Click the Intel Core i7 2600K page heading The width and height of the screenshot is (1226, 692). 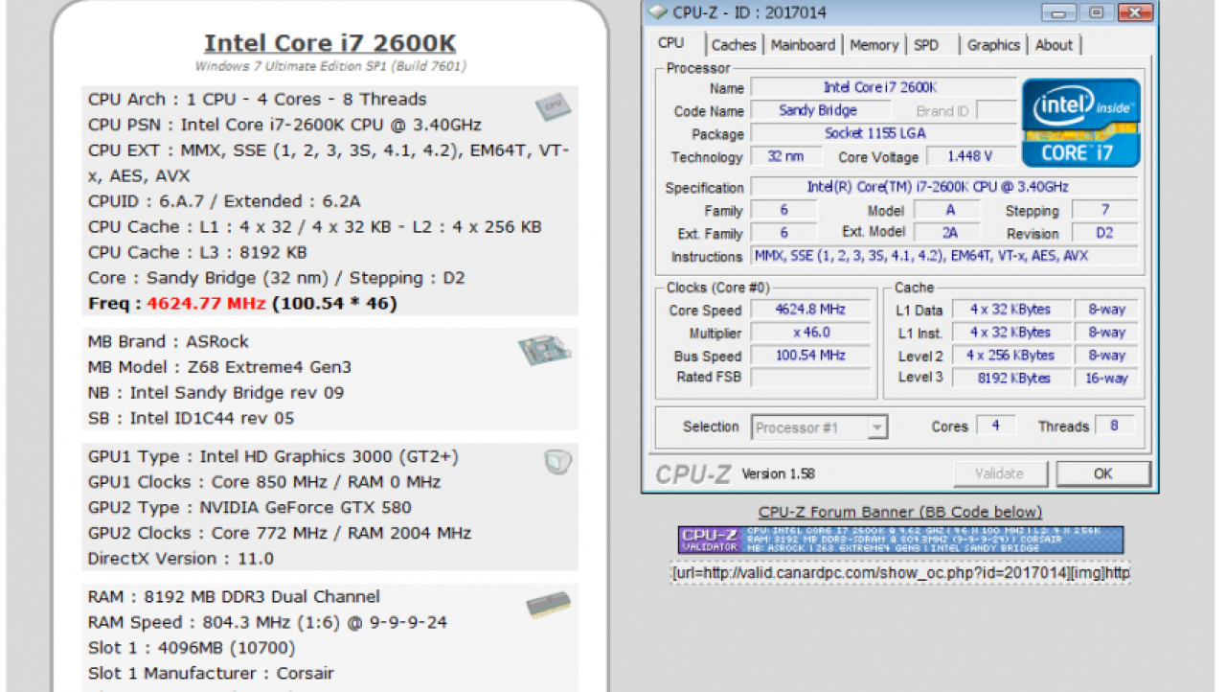tap(329, 44)
